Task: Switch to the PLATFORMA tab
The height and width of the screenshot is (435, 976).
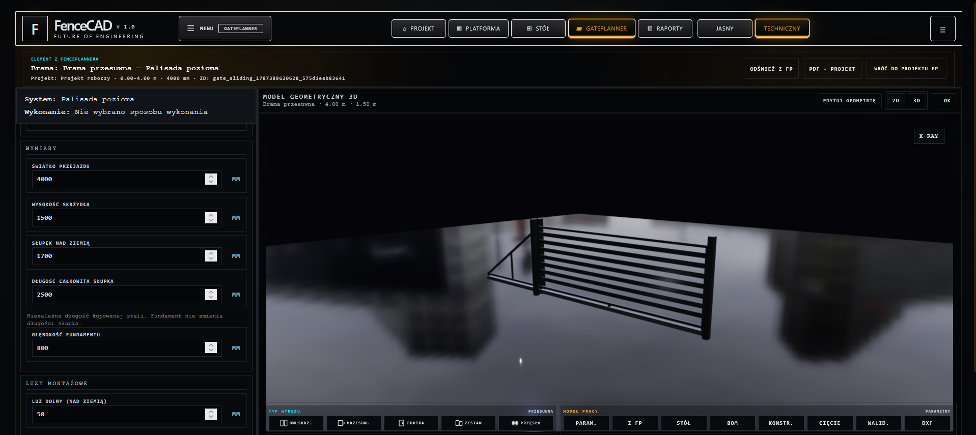Action: 479,28
